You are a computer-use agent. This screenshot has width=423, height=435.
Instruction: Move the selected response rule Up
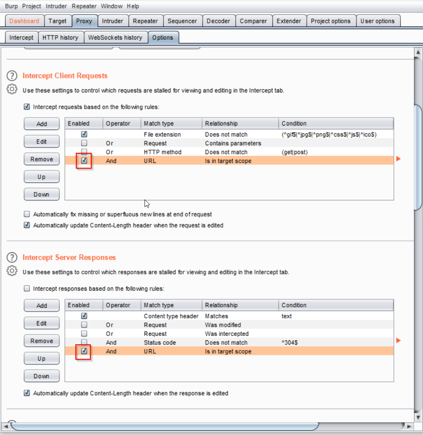tap(41, 358)
